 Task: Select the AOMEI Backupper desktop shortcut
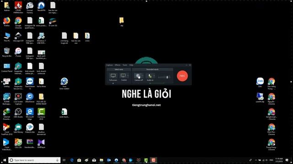(7, 99)
